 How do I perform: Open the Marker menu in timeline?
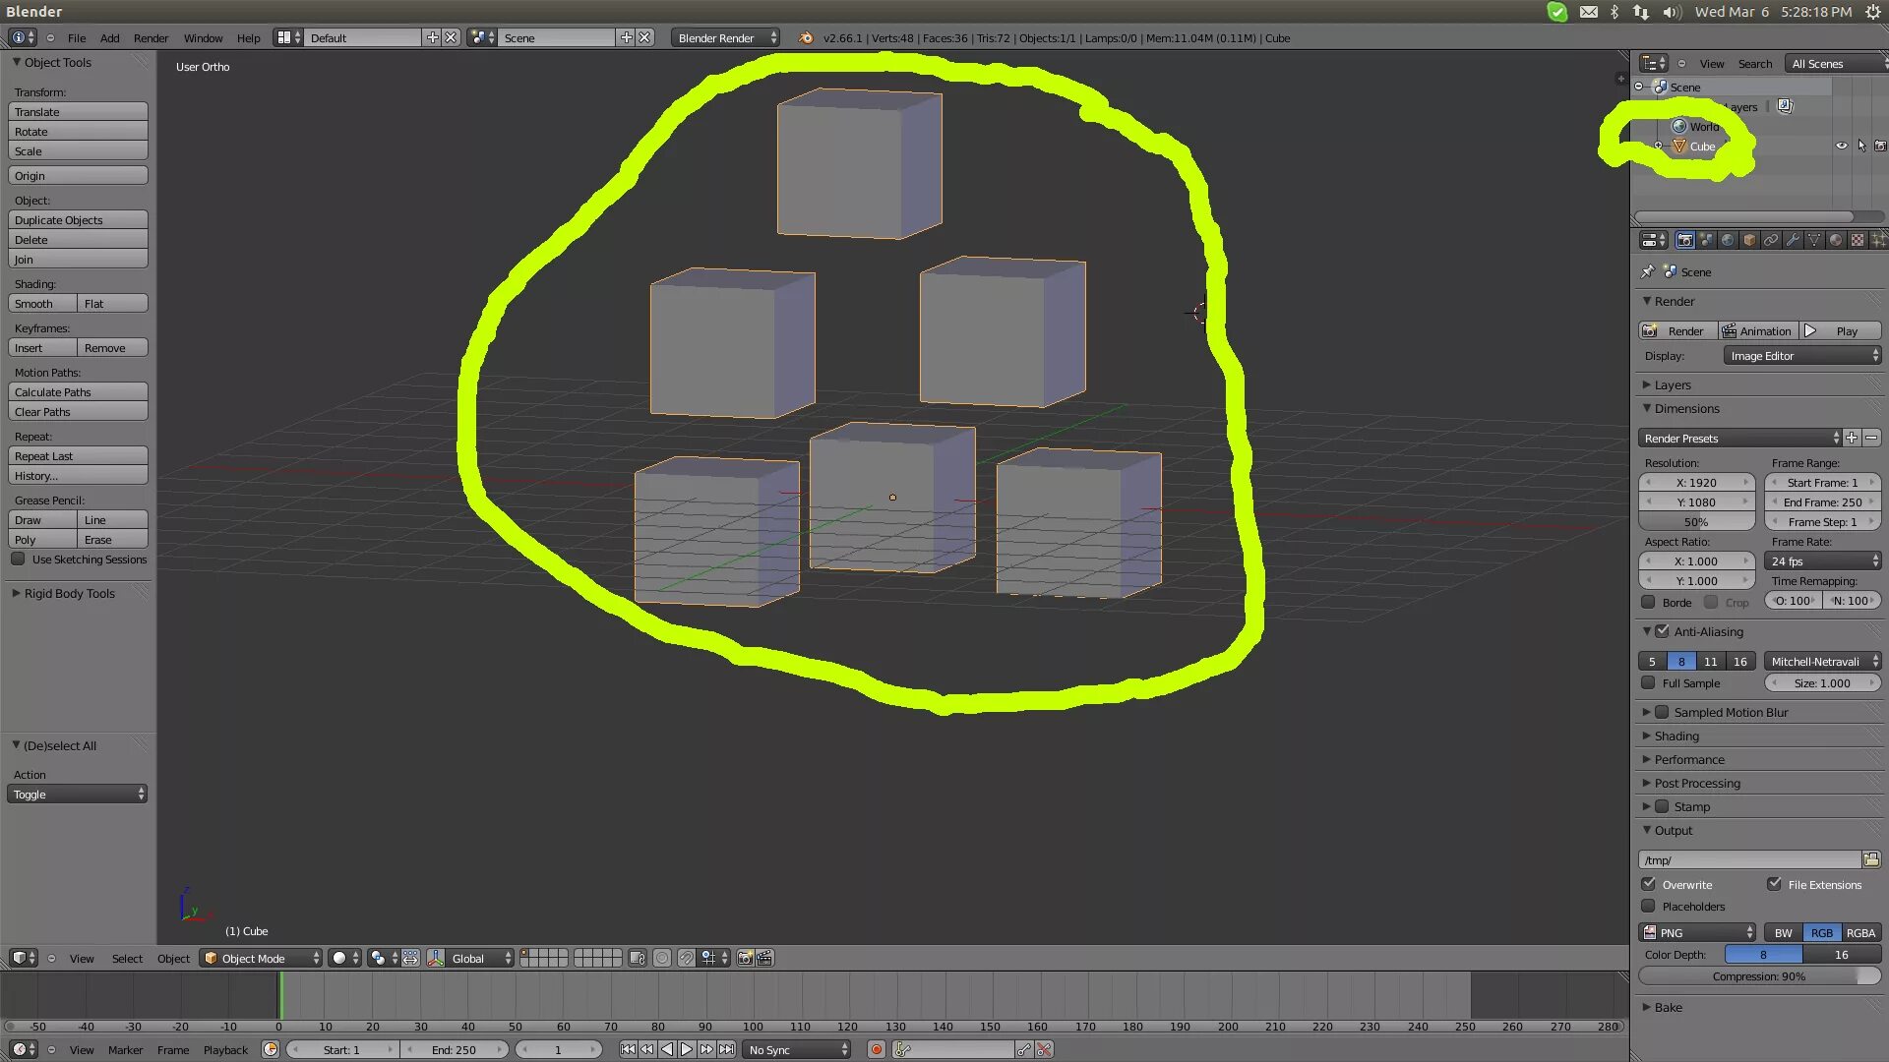(125, 1049)
